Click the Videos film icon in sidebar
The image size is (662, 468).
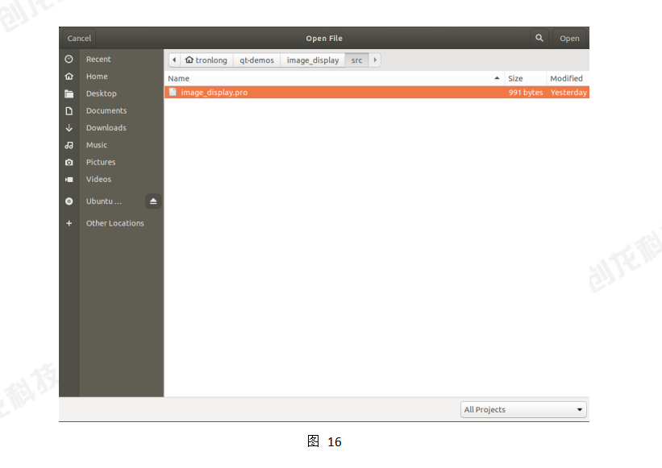click(x=69, y=179)
